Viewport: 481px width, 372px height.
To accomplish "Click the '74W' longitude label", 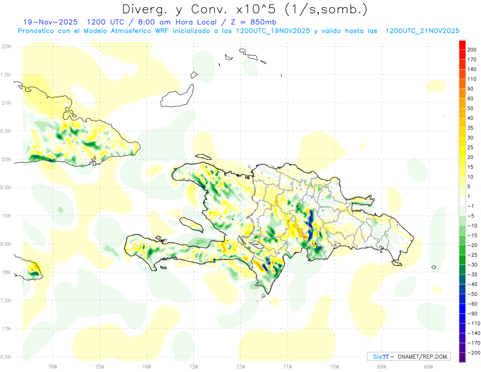I will pyautogui.click(x=147, y=366).
